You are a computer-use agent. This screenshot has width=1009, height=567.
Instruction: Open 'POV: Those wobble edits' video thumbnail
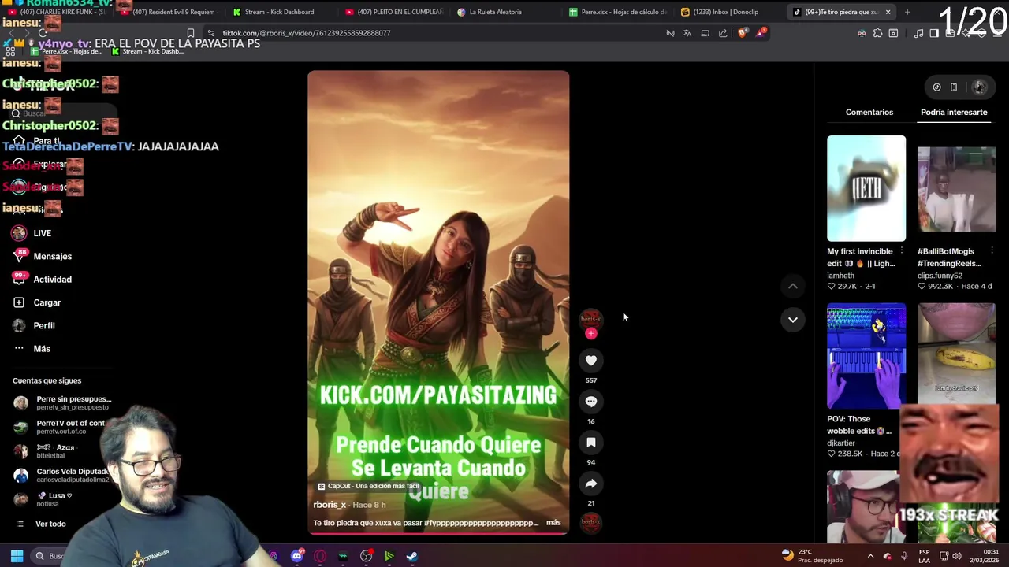pos(866,356)
